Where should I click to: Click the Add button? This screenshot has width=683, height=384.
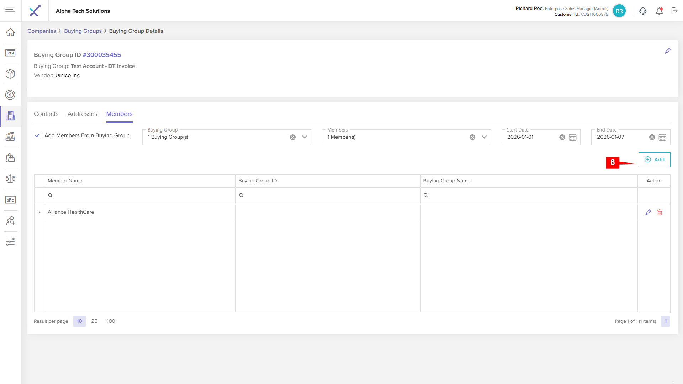(654, 160)
